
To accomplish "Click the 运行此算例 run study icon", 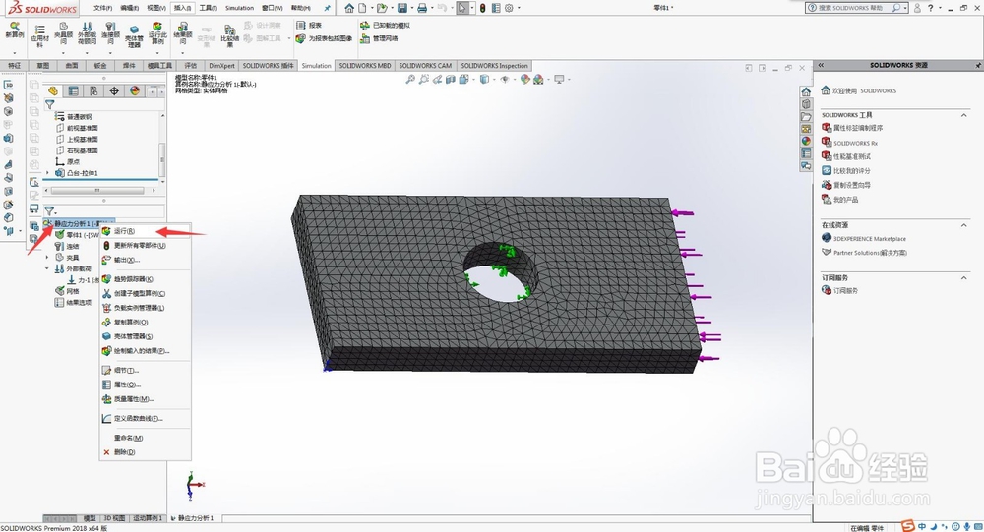I will point(157,33).
